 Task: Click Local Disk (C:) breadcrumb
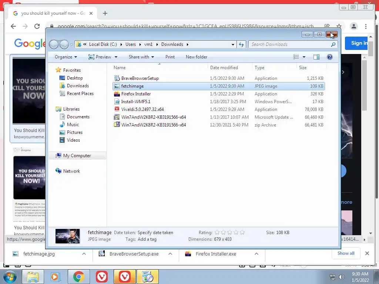(x=103, y=44)
